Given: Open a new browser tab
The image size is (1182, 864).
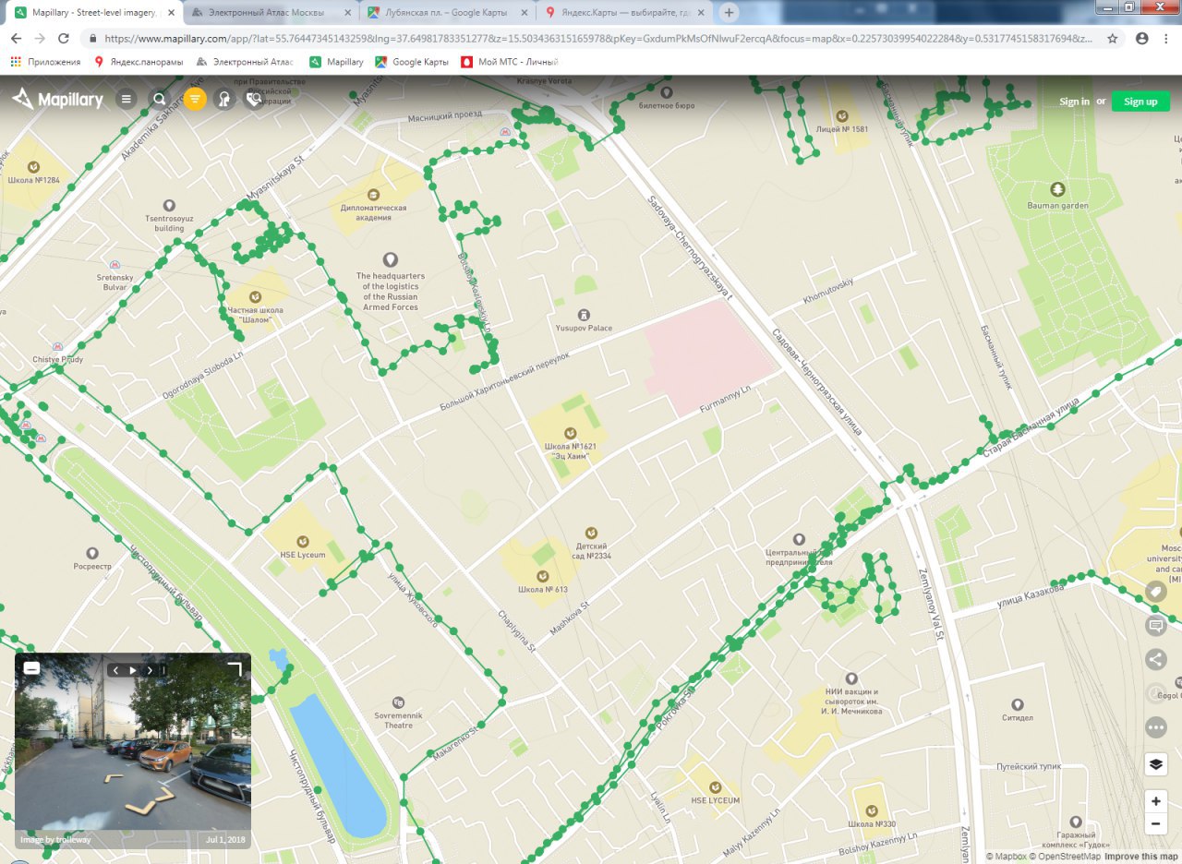Looking at the screenshot, I should pyautogui.click(x=729, y=13).
